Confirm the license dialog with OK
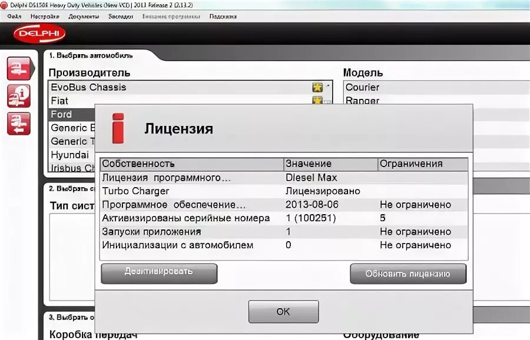 click(283, 311)
